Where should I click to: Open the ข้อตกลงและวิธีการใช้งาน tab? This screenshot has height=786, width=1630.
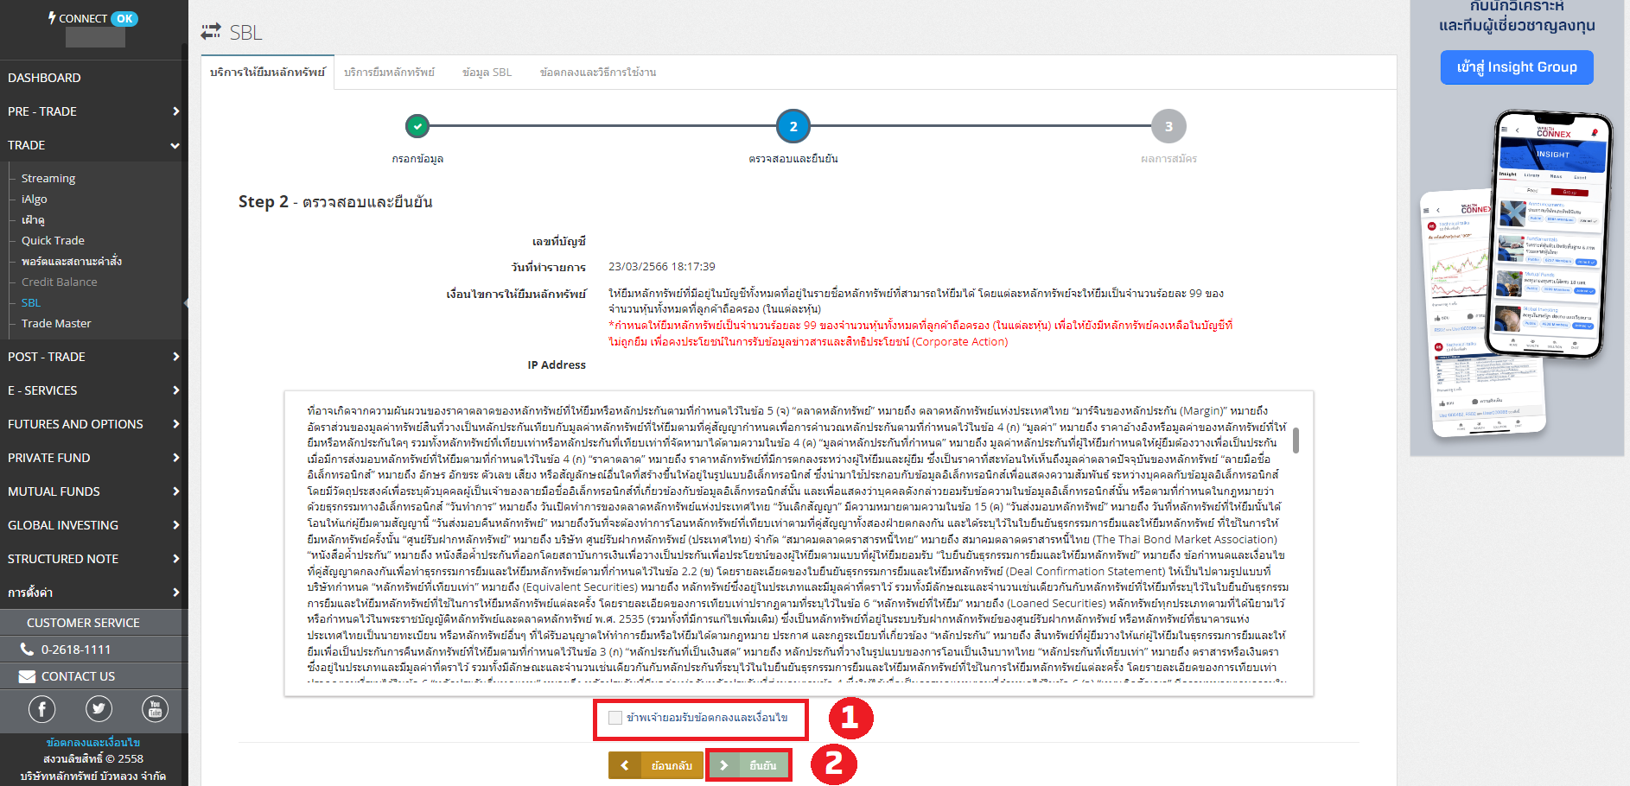coord(598,73)
